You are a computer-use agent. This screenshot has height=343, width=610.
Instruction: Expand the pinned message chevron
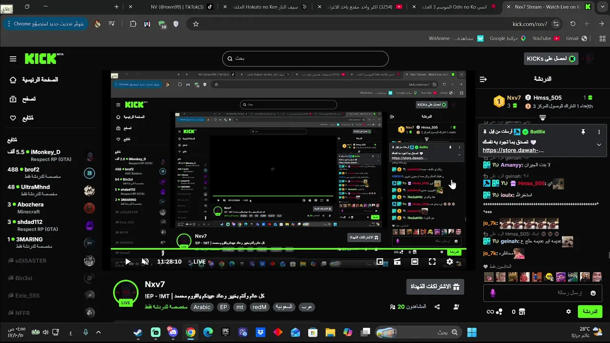coord(599,145)
